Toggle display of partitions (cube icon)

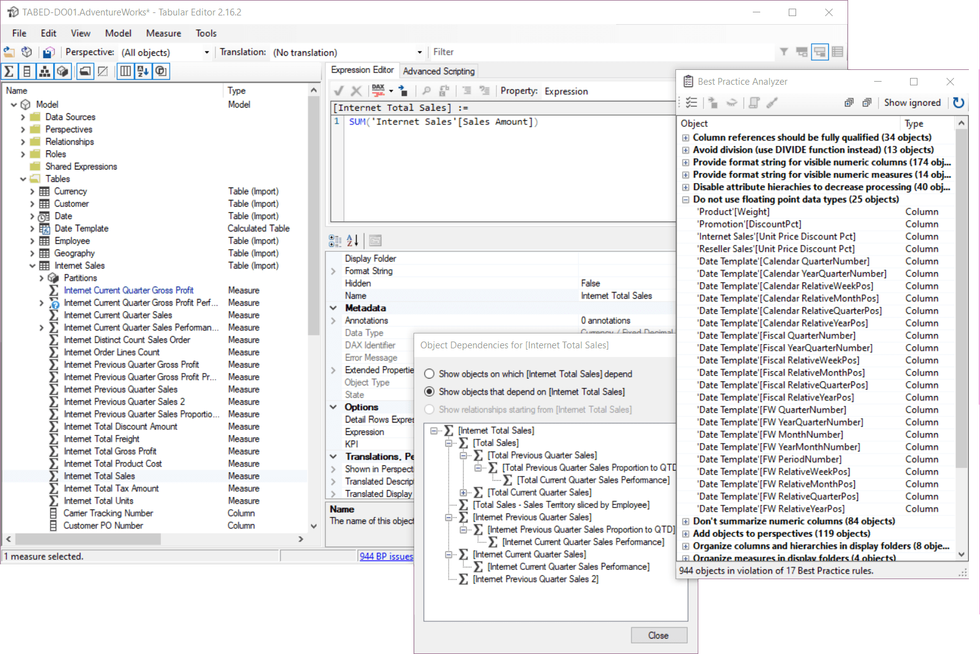[63, 71]
